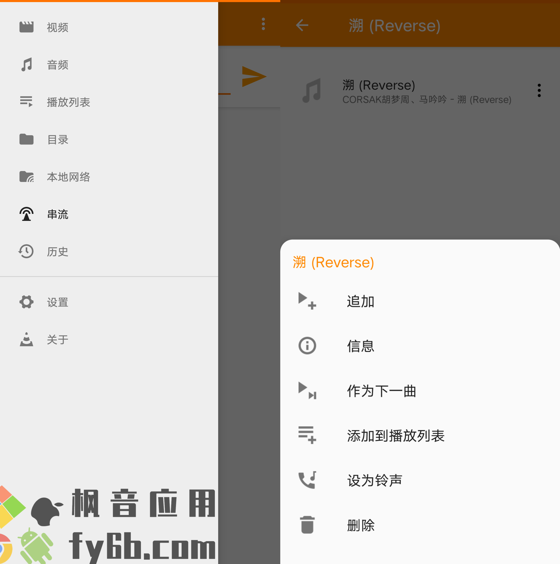Click the 溯 (Reverse) toolbar title

[x=394, y=26]
